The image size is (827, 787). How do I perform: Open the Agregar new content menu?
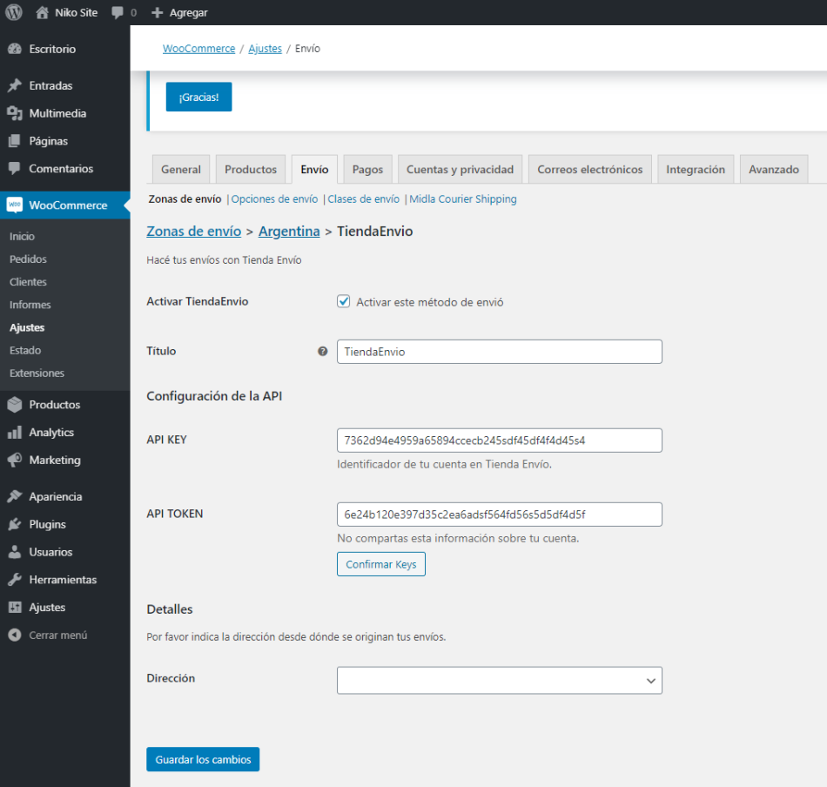(179, 13)
